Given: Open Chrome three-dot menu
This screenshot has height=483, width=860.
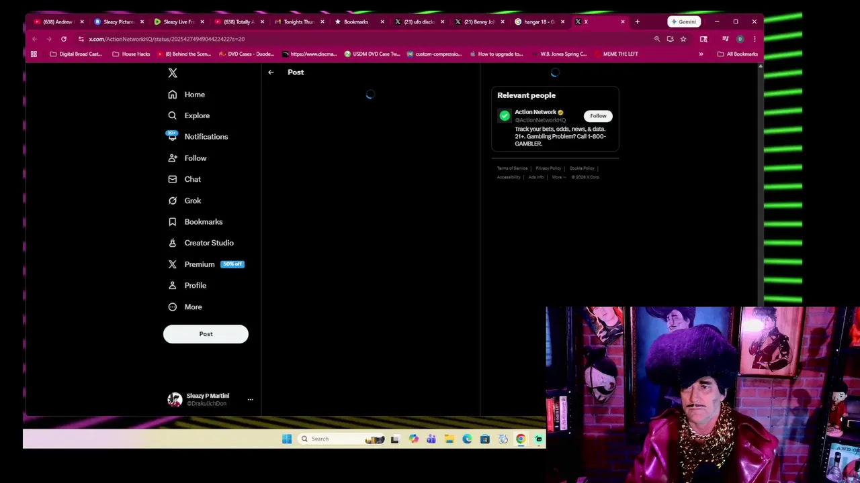Looking at the screenshot, I should [x=755, y=39].
